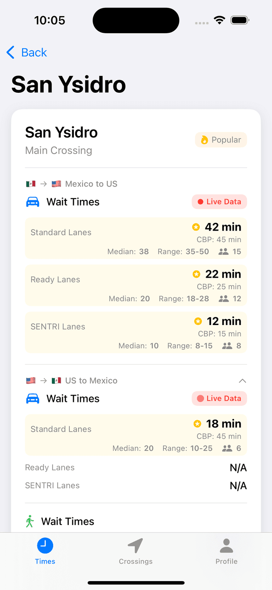
Task: Click the Mexico flag next to Mexico to US
Action: pyautogui.click(x=31, y=183)
